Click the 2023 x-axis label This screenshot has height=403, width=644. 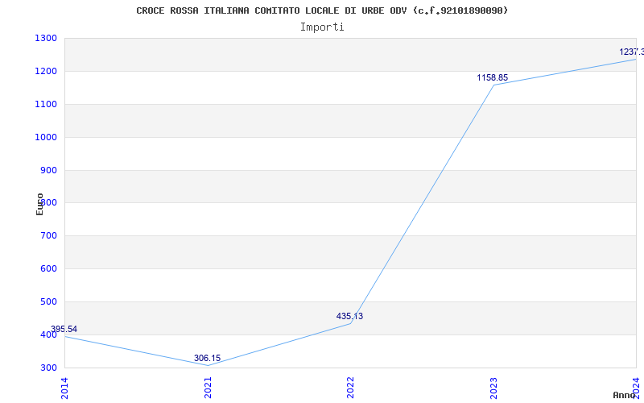(x=493, y=388)
